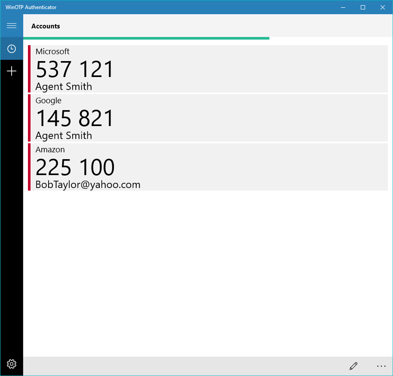Select the code 145 821 for Google

pos(75,118)
